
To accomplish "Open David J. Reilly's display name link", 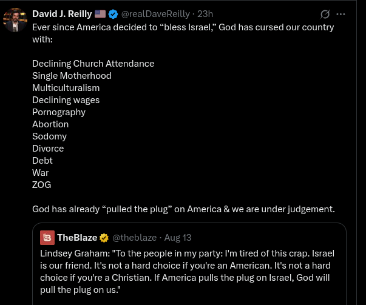I will pyautogui.click(x=62, y=14).
